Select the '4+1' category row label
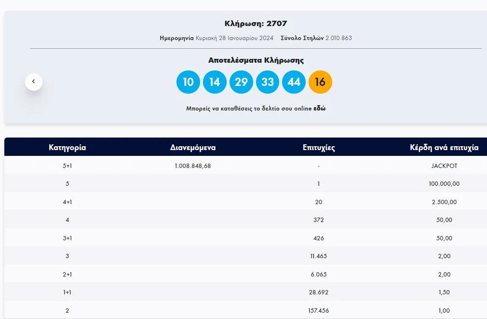This screenshot has height=319, width=487. tap(67, 202)
